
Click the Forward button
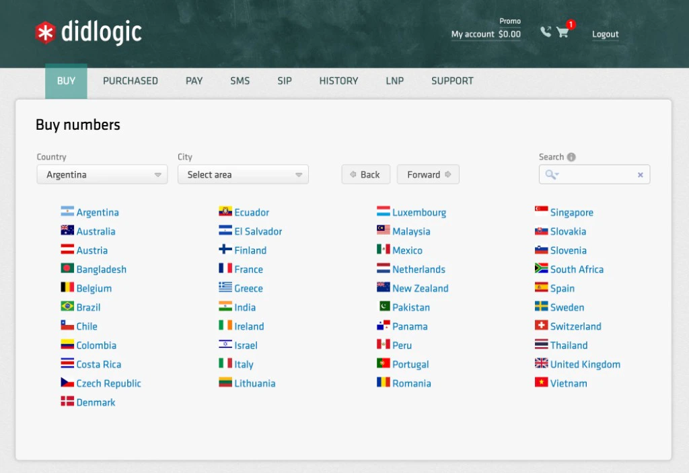point(428,174)
